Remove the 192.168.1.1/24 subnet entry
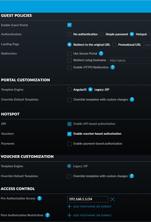 tap(112, 199)
